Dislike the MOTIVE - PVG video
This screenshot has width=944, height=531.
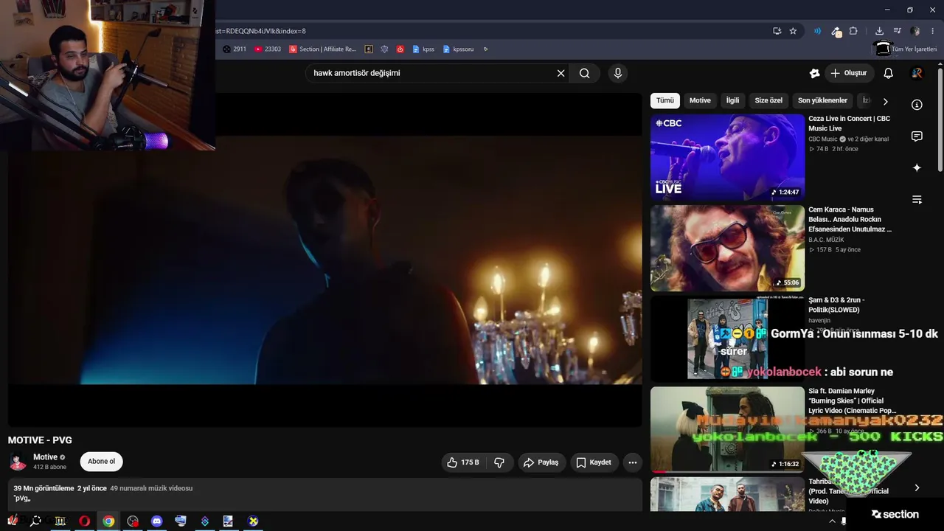click(x=499, y=462)
